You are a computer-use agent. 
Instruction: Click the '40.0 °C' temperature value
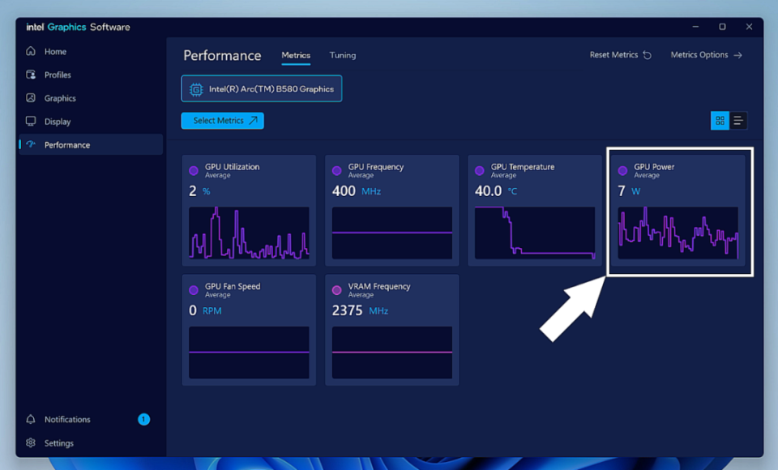(x=496, y=191)
